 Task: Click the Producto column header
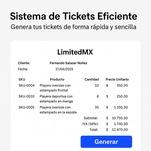coord(57,79)
